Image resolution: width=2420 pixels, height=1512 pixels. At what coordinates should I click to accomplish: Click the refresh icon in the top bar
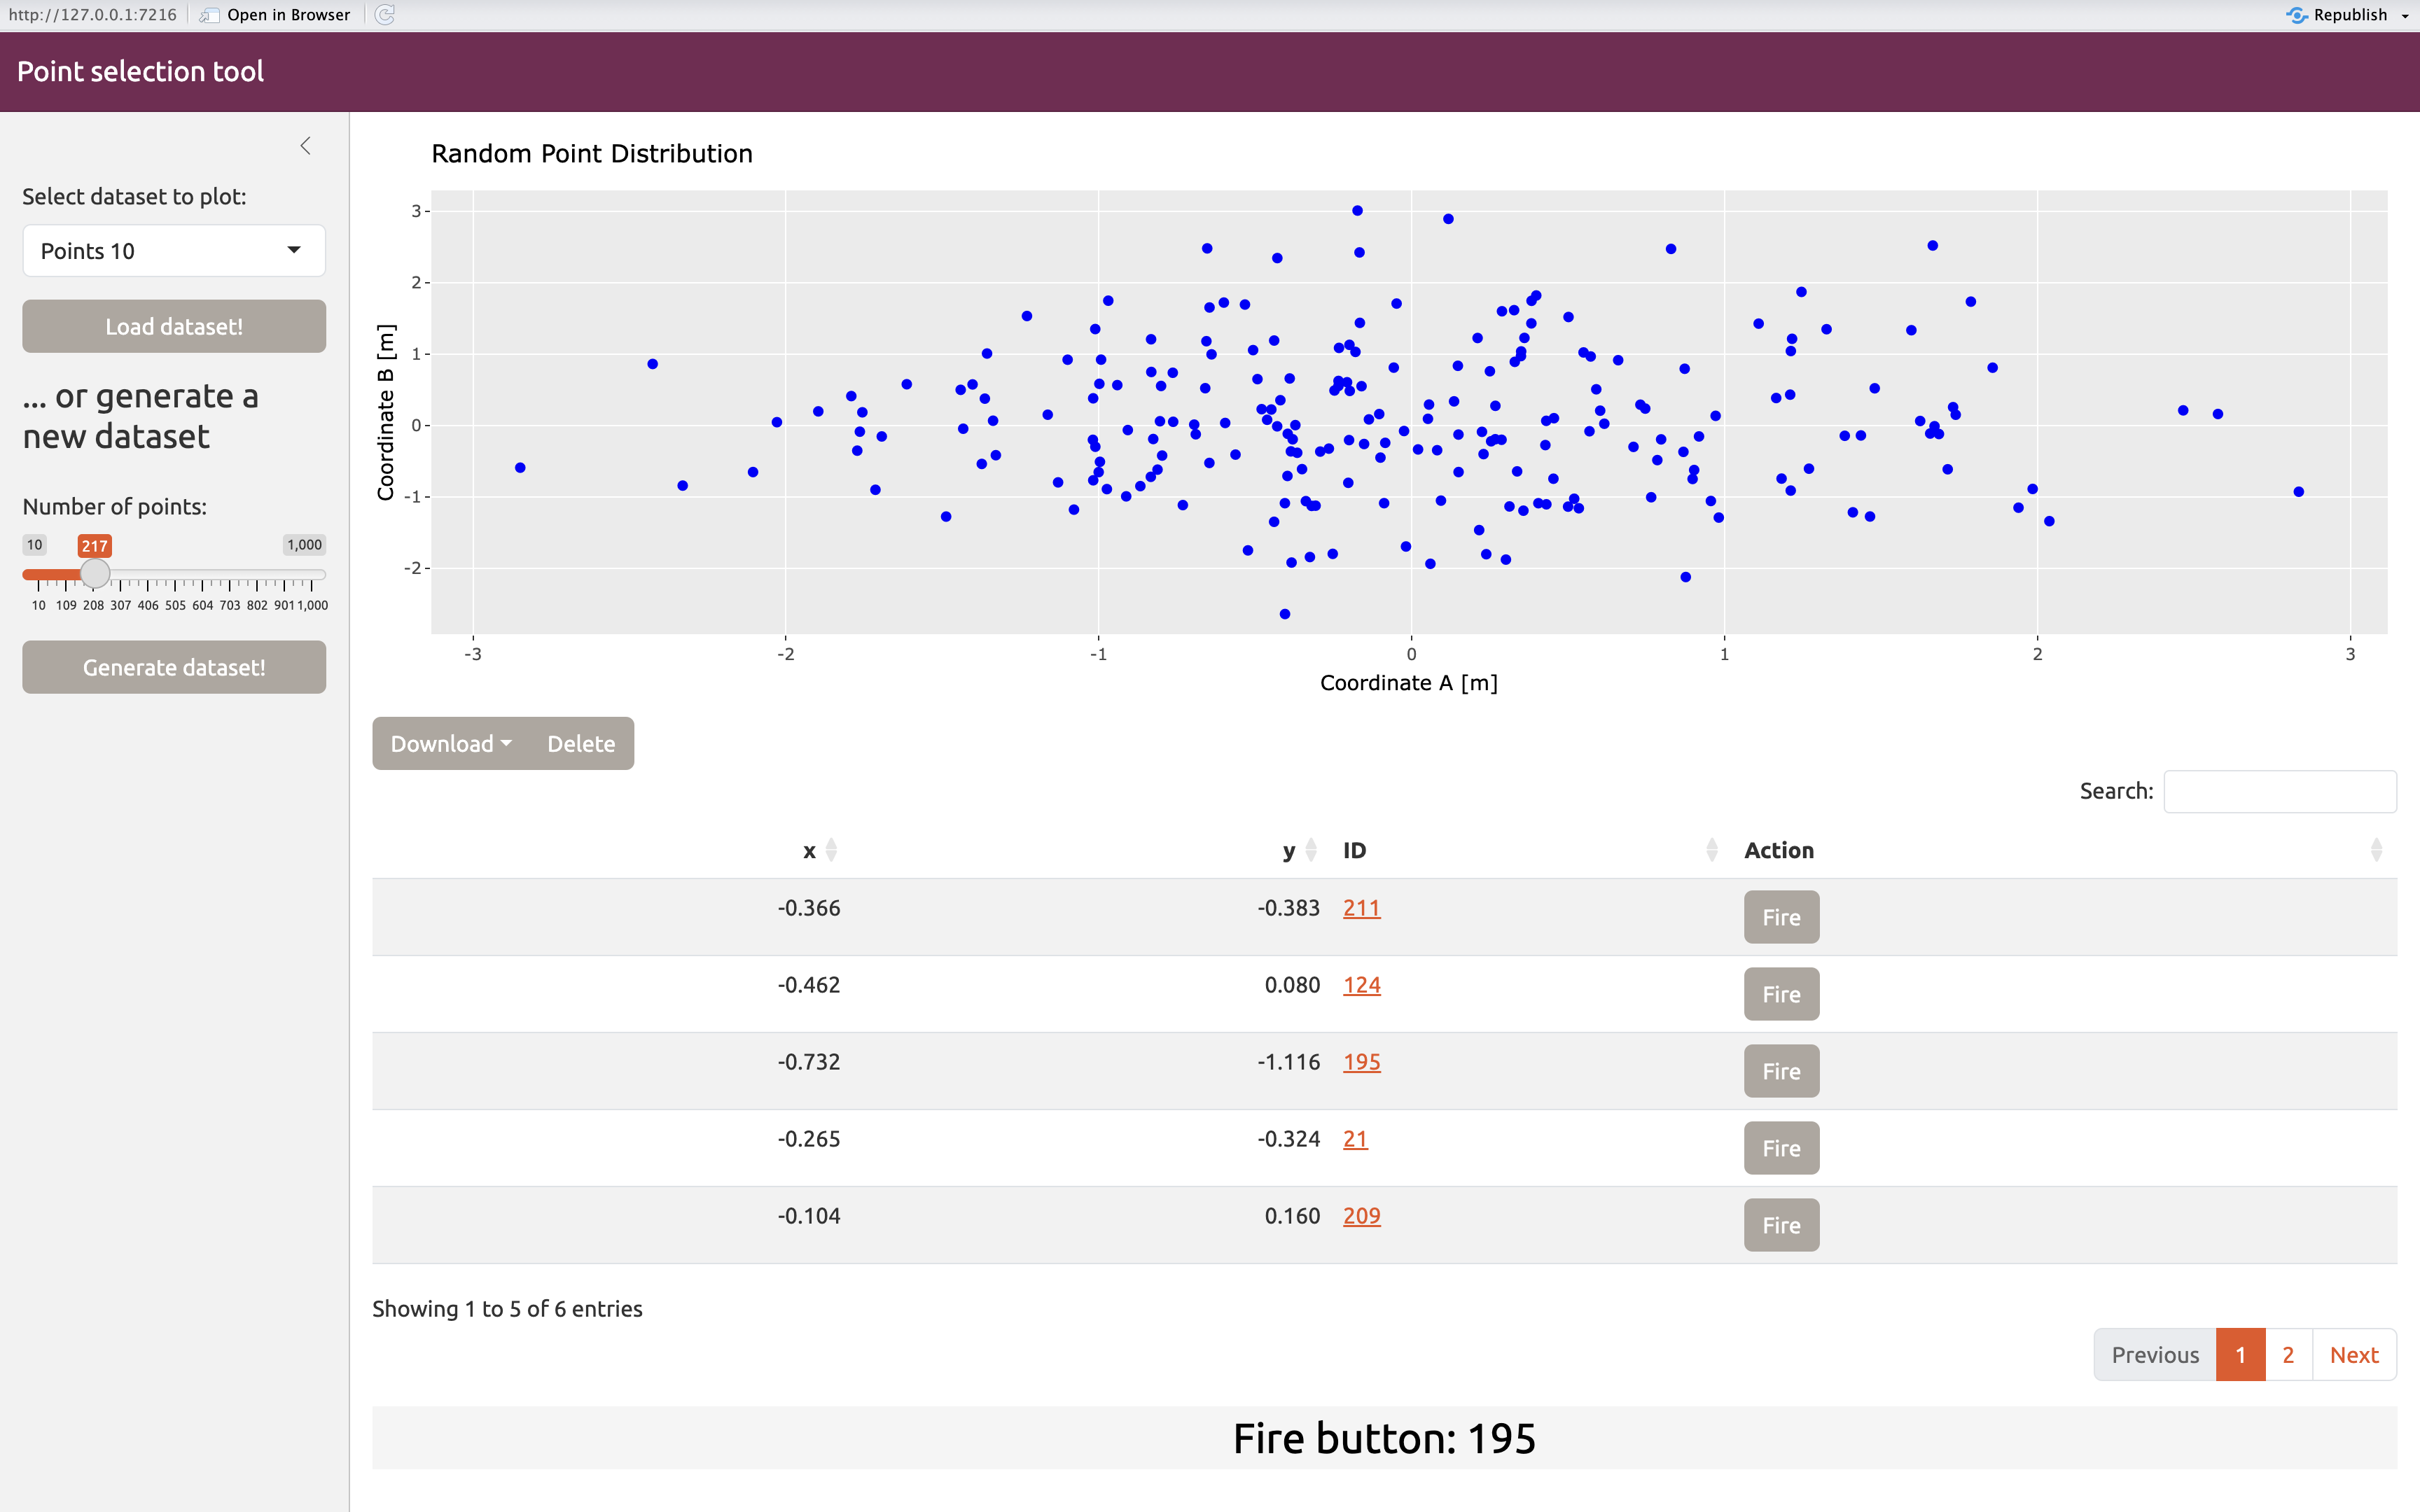coord(385,15)
